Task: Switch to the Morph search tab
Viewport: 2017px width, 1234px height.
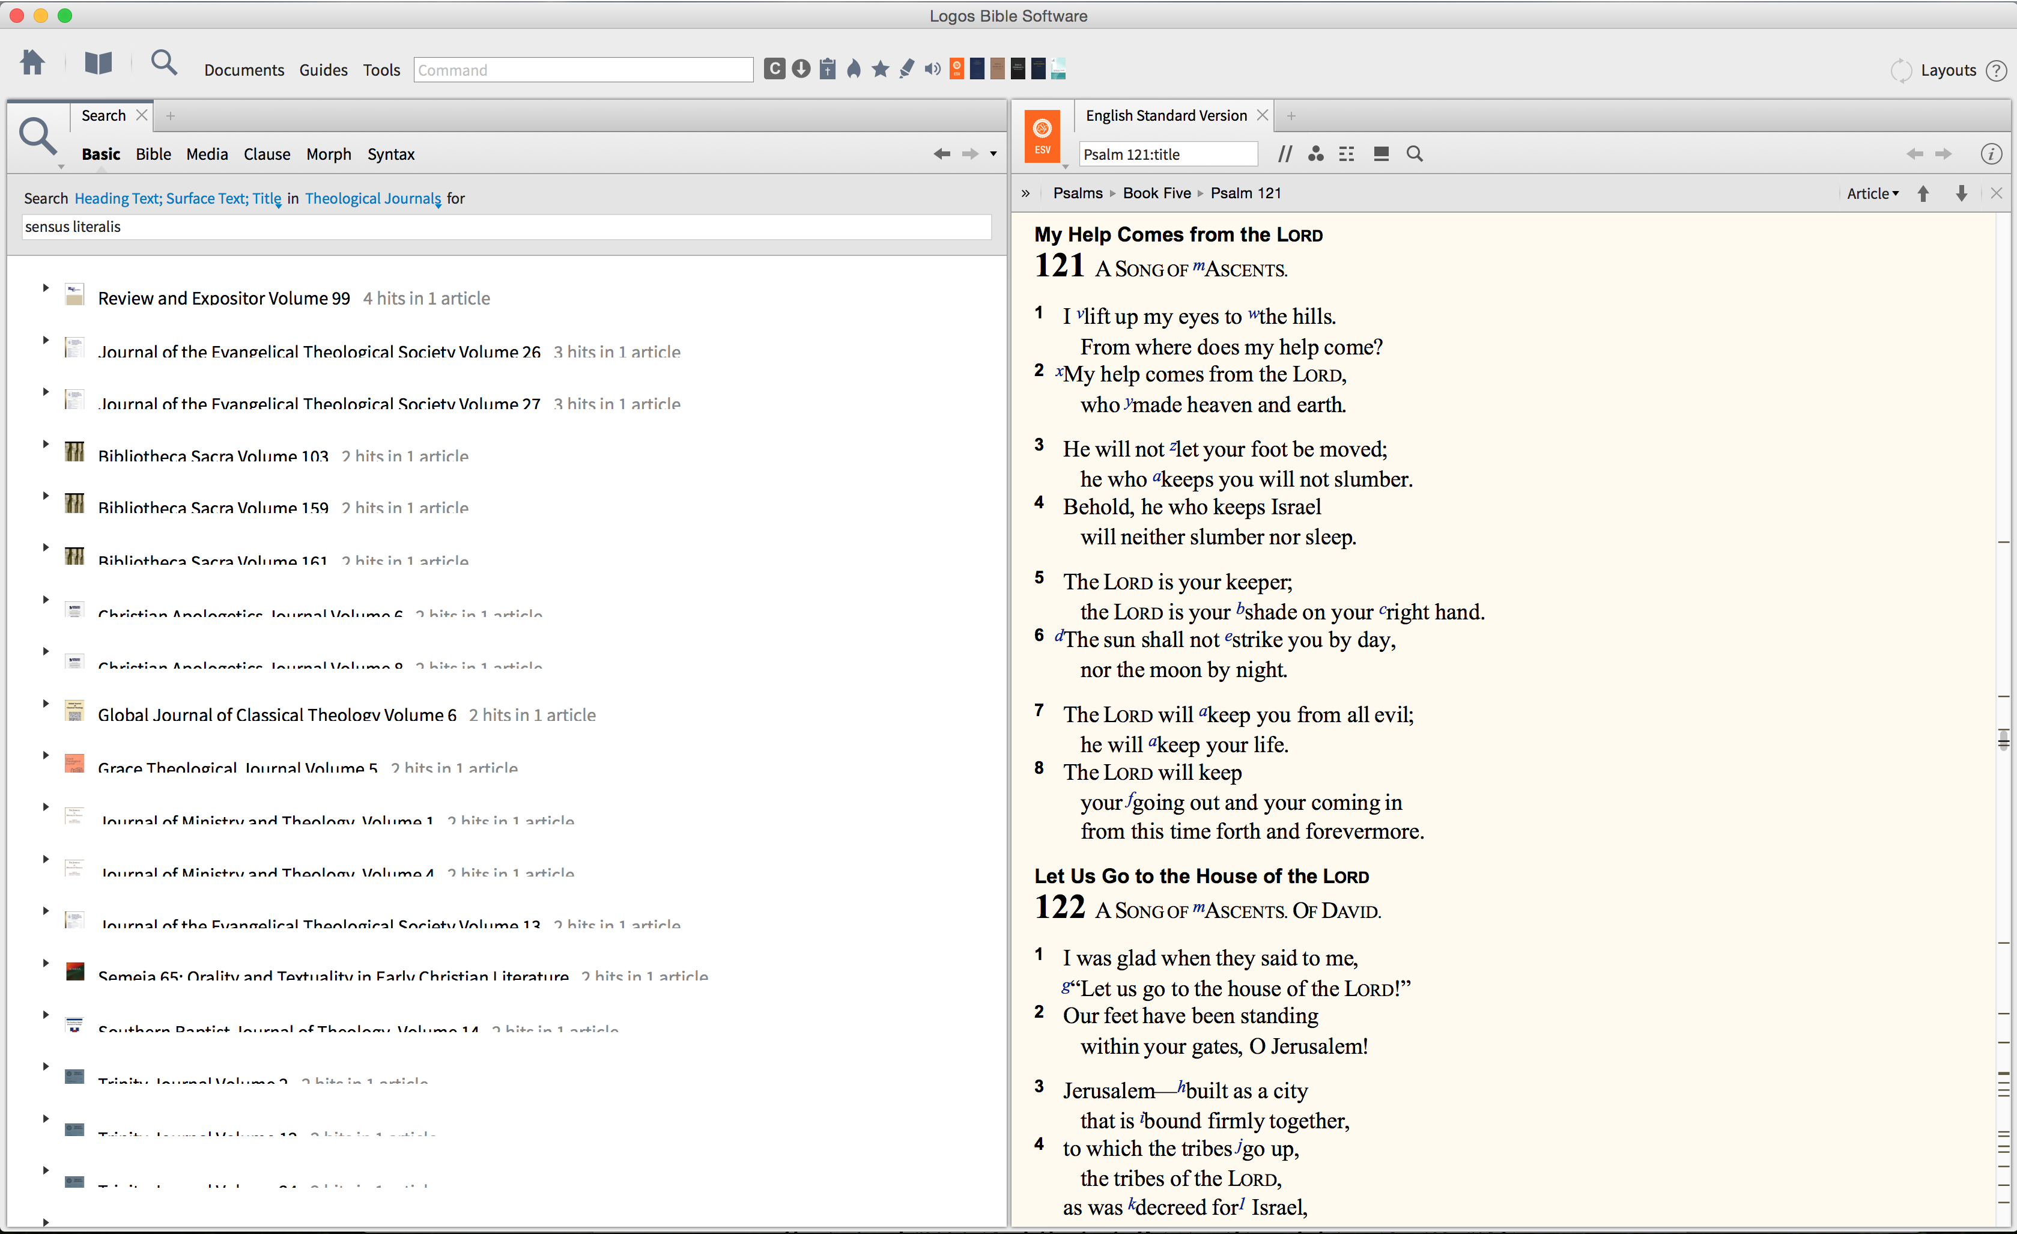Action: [x=328, y=154]
